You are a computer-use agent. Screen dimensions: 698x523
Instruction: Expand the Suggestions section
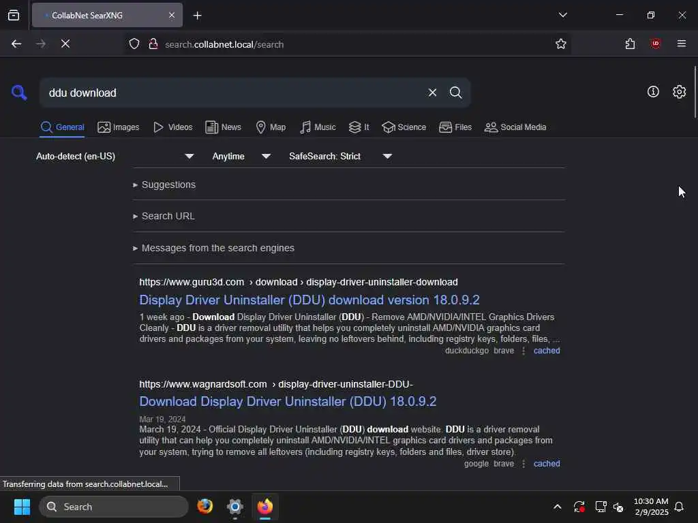coord(164,185)
